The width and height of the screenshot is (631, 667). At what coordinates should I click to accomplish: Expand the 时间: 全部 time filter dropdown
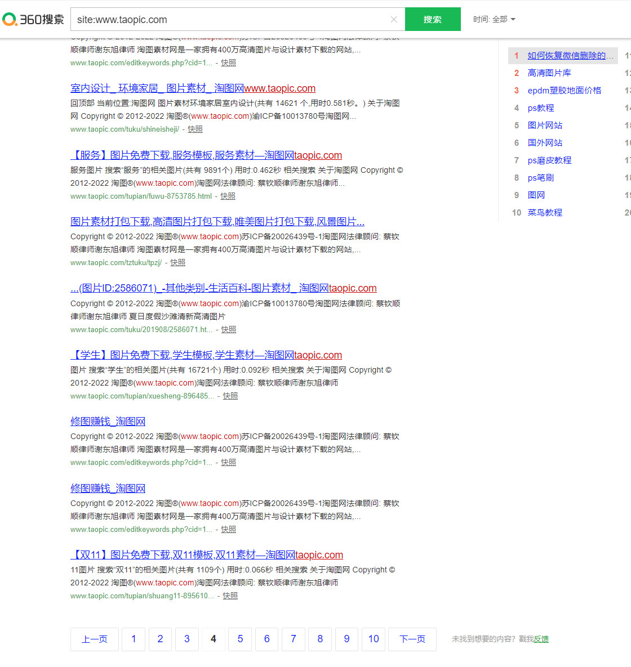[x=494, y=19]
